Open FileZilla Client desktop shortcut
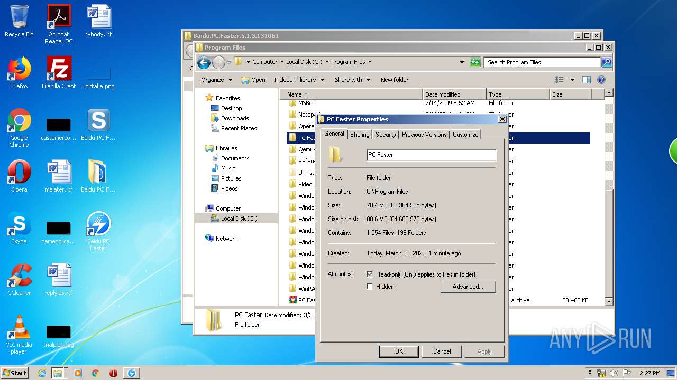This screenshot has width=677, height=380. point(59,73)
